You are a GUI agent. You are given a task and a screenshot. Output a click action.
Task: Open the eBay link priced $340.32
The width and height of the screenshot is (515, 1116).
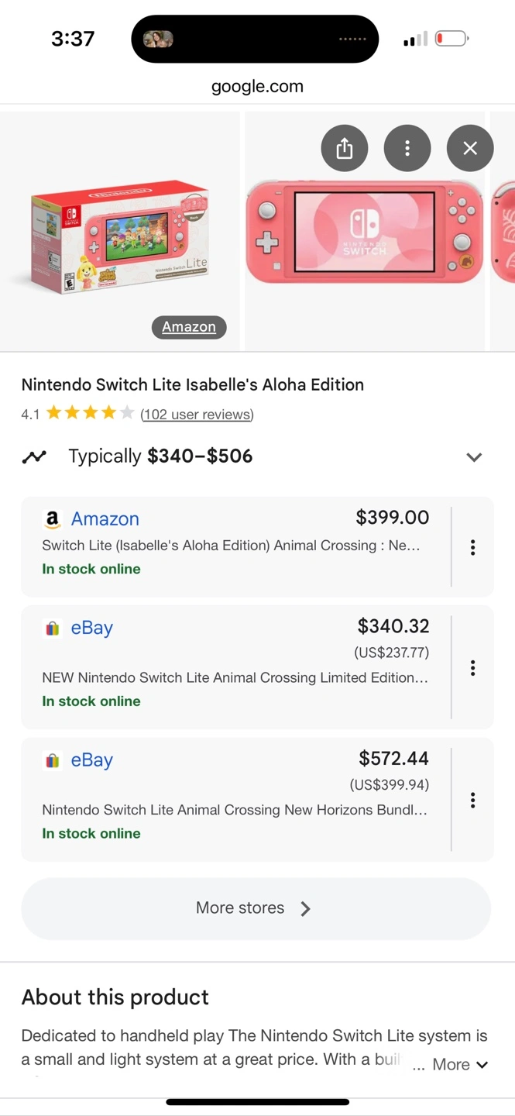click(x=92, y=628)
